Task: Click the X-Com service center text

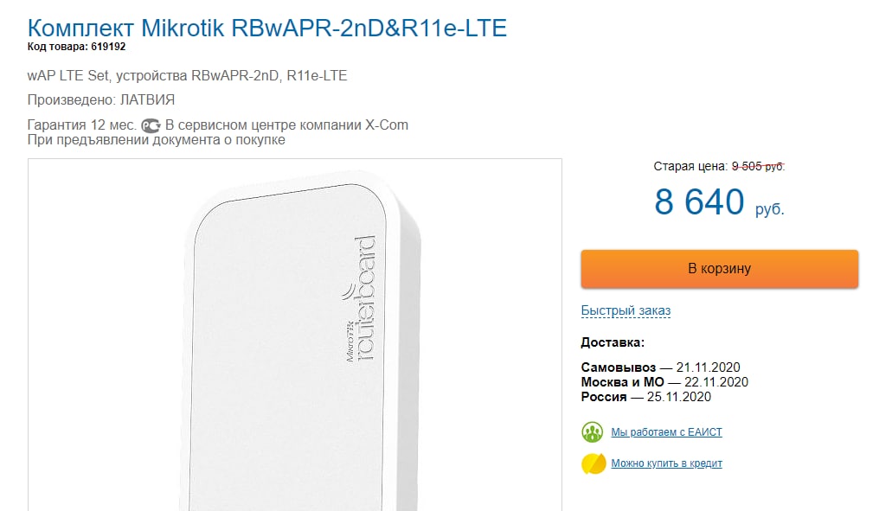Action: 287,125
